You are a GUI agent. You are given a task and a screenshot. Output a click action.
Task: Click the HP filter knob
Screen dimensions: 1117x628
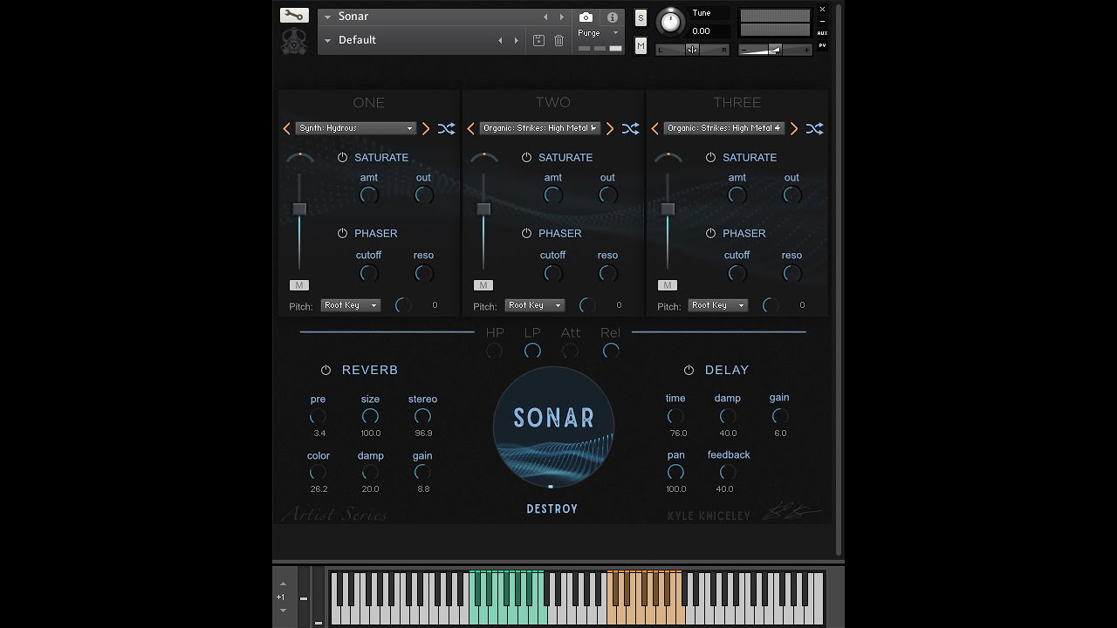pos(494,351)
